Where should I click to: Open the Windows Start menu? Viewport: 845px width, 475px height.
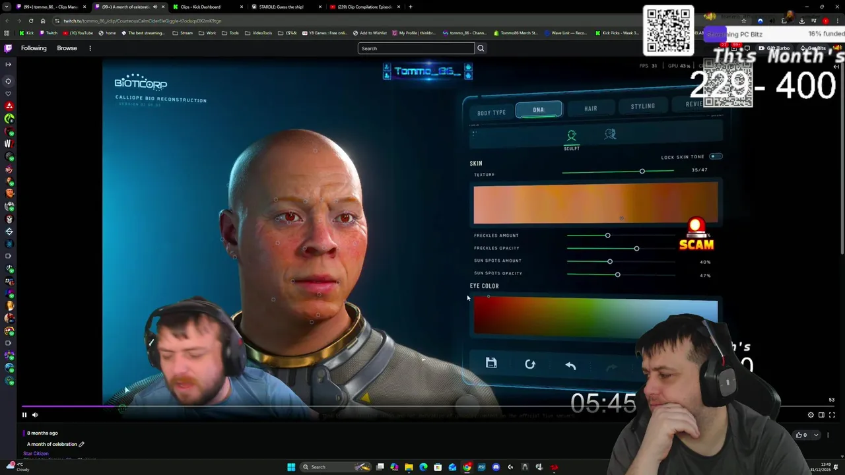pyautogui.click(x=291, y=467)
